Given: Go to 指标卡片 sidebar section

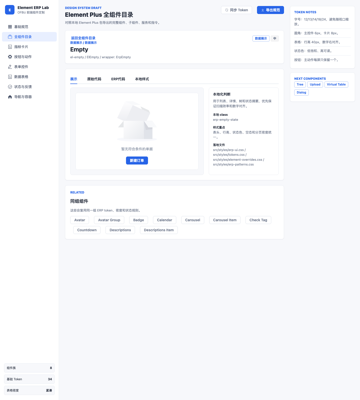Looking at the screenshot, I should pos(29,47).
